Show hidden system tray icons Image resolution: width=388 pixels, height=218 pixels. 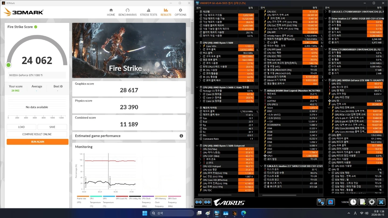pyautogui.click(x=349, y=213)
